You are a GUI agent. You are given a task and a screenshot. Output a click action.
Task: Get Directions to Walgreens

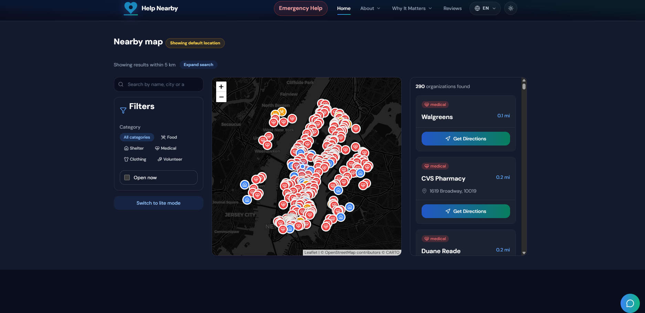[x=466, y=139]
